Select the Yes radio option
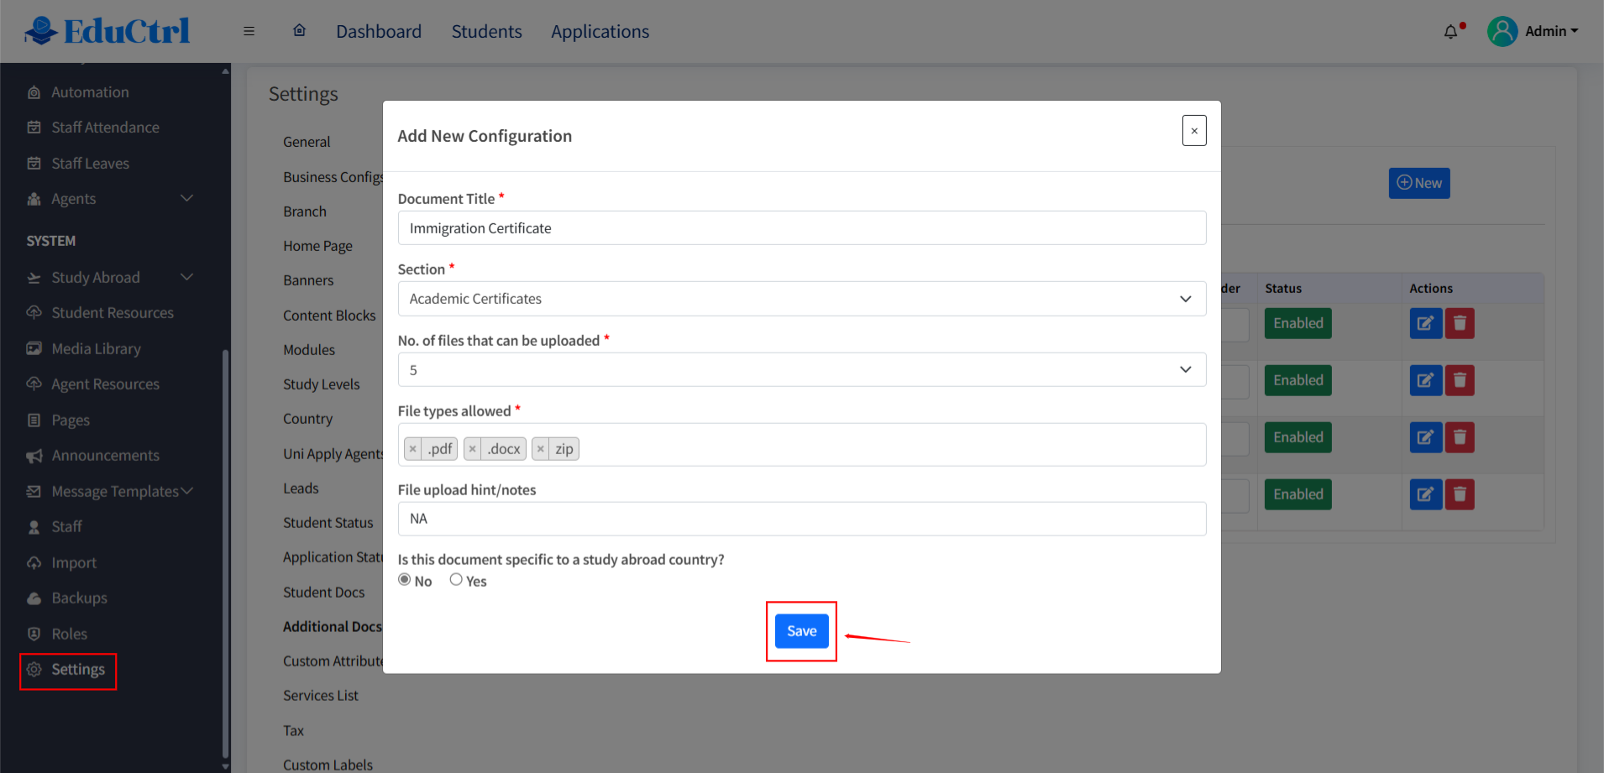The height and width of the screenshot is (773, 1604). (456, 580)
